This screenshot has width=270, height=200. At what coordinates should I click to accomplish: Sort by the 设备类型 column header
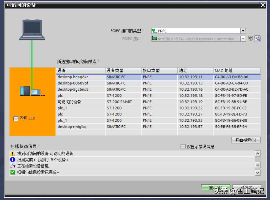123,71
